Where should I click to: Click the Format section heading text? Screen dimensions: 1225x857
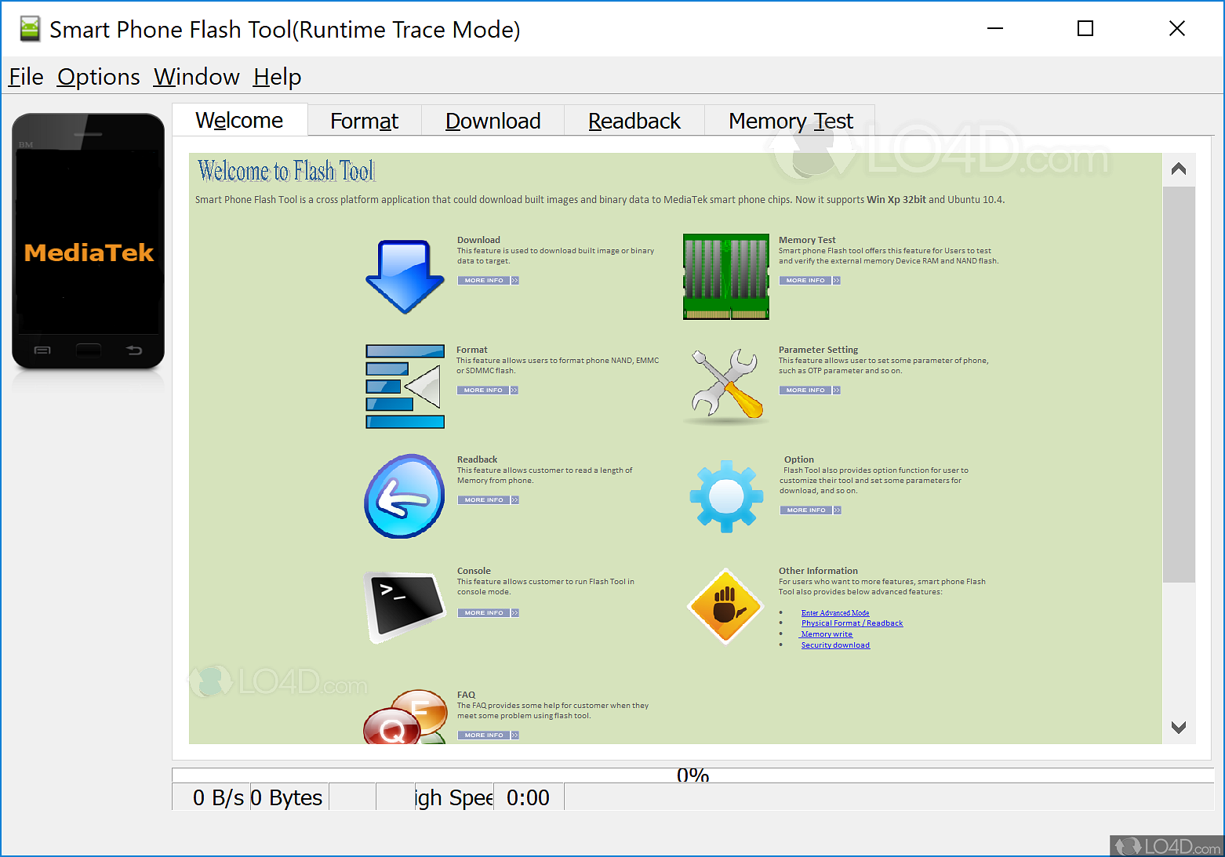click(x=472, y=350)
